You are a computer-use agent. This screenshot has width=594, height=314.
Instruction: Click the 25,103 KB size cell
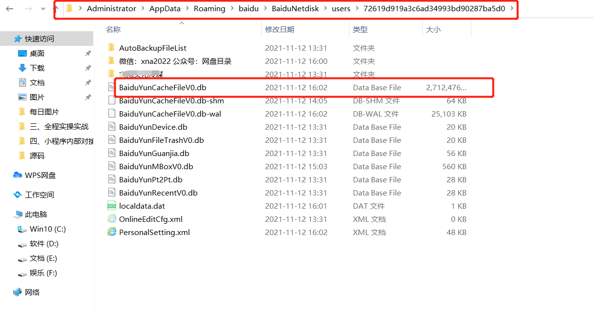pos(449,114)
